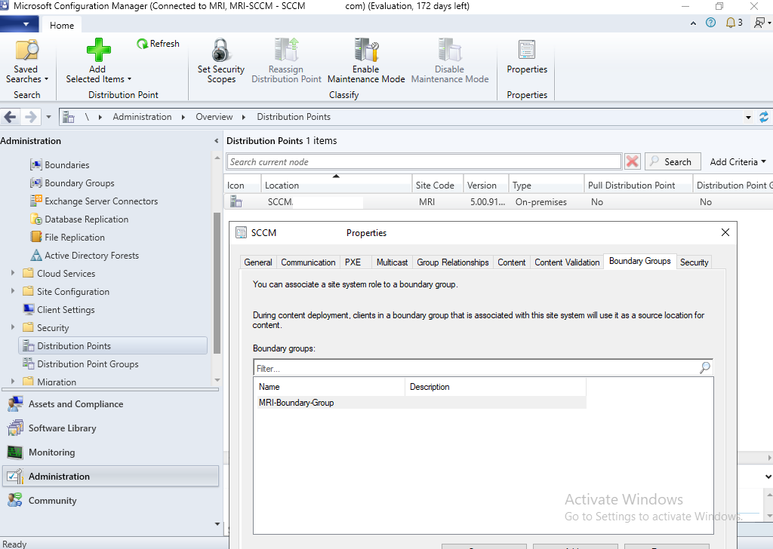
Task: Expand the Security folder in the tree
Action: point(13,327)
